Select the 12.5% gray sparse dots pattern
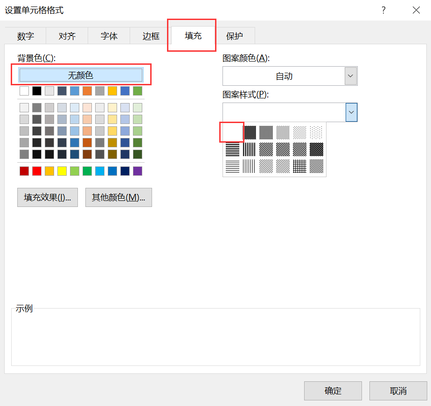431x406 pixels. [299, 132]
